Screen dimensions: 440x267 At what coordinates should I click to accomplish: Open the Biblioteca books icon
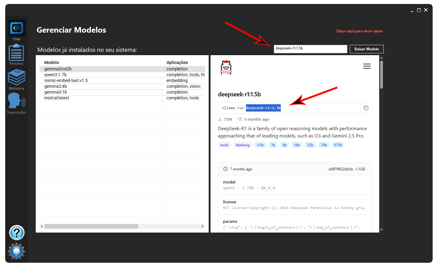16,77
